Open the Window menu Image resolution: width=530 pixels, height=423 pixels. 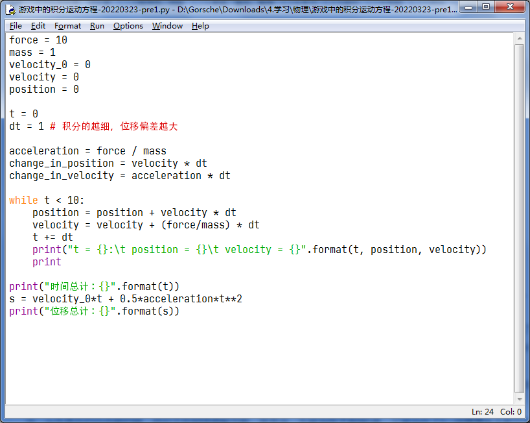tap(167, 26)
